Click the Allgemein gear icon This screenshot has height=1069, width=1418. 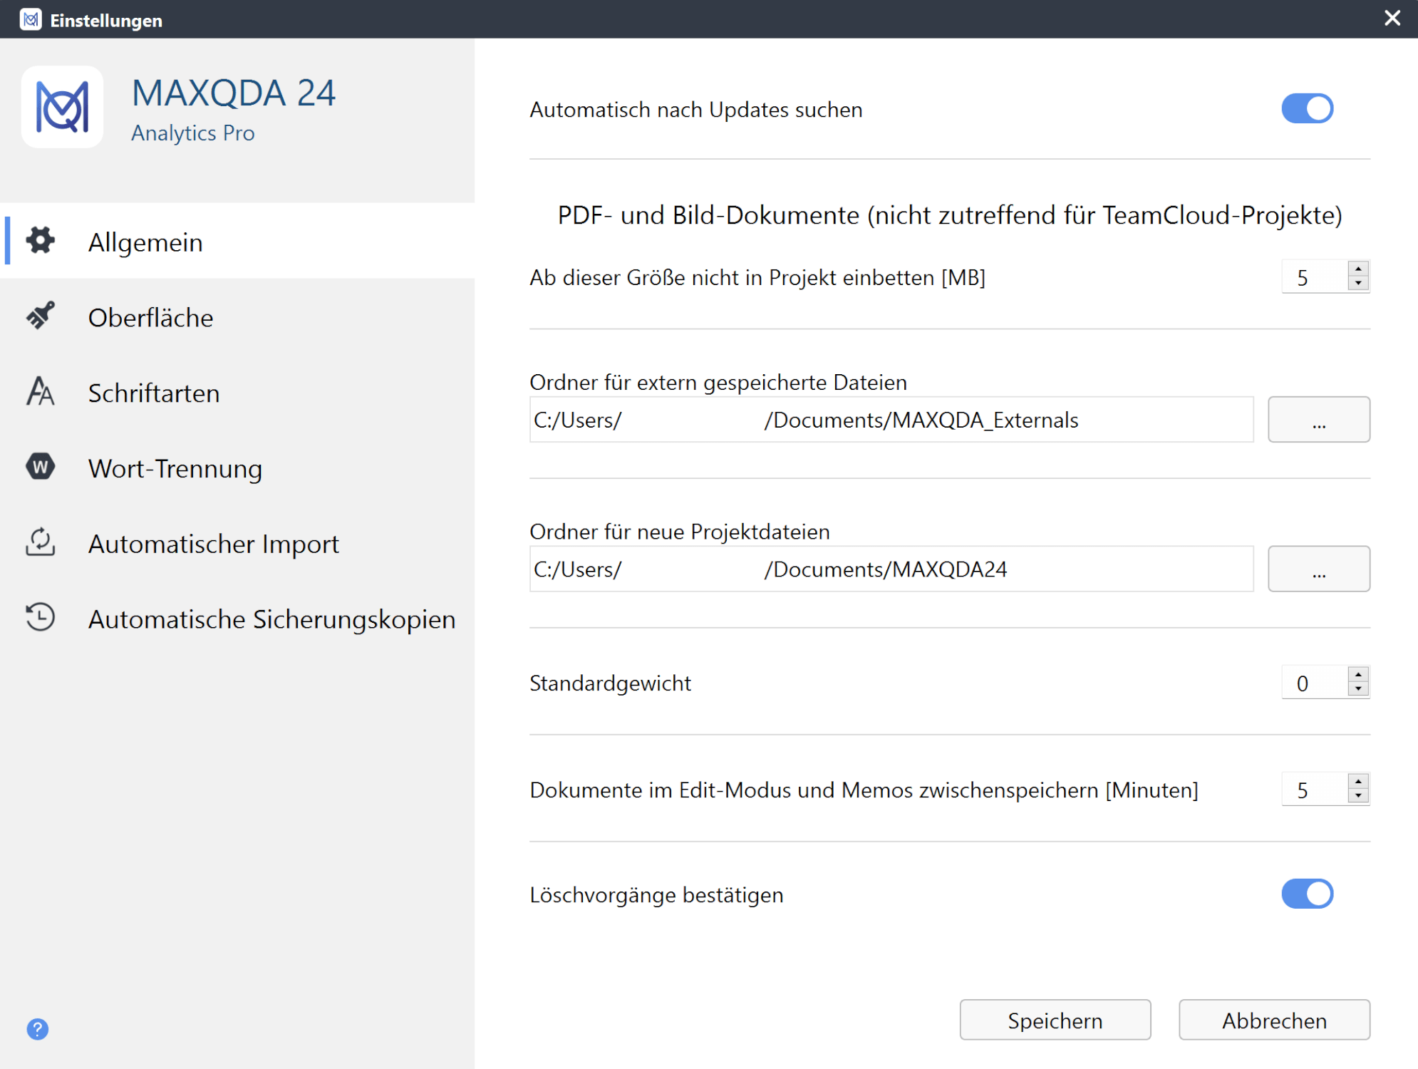(x=41, y=241)
